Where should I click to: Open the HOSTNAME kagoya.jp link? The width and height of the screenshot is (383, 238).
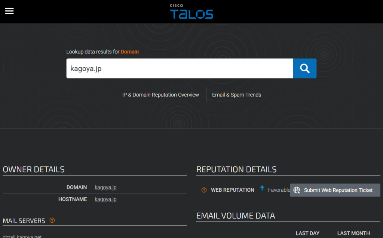pyautogui.click(x=105, y=200)
